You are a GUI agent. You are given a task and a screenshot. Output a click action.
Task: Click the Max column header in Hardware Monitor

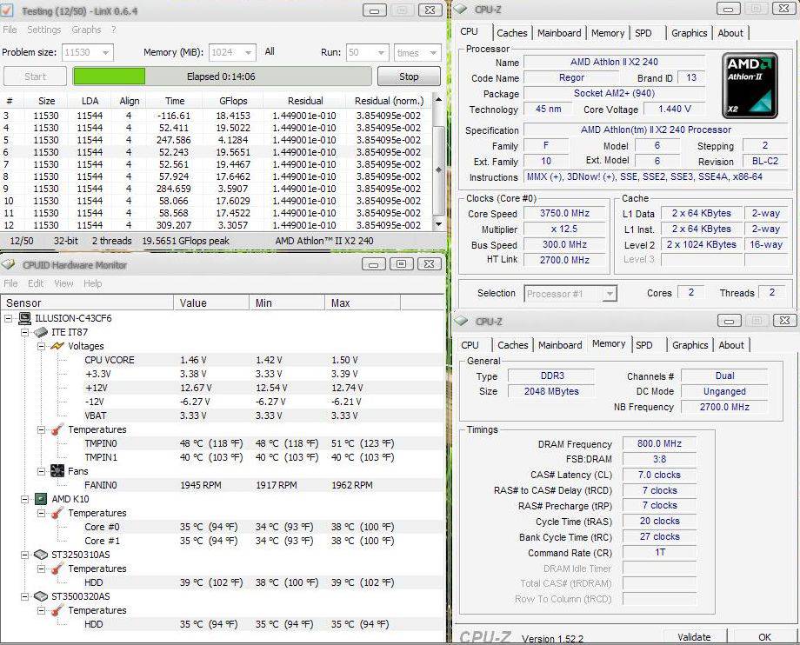point(341,303)
